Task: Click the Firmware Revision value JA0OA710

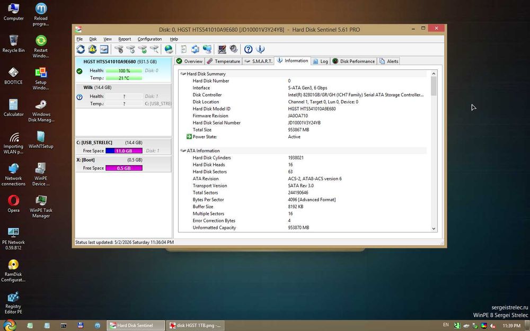Action: [298, 115]
